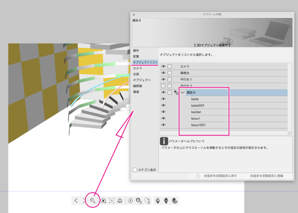Click plain ball in hands register icon
Image resolution: width=298 pixels, height=213 pixels.
(166, 201)
